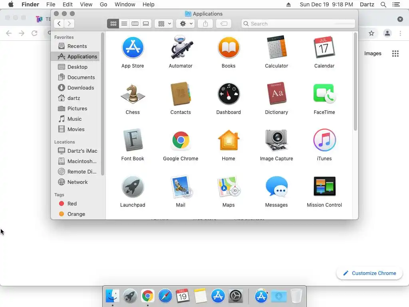This screenshot has width=409, height=307.
Task: Select Applications in the sidebar
Action: pyautogui.click(x=75, y=57)
